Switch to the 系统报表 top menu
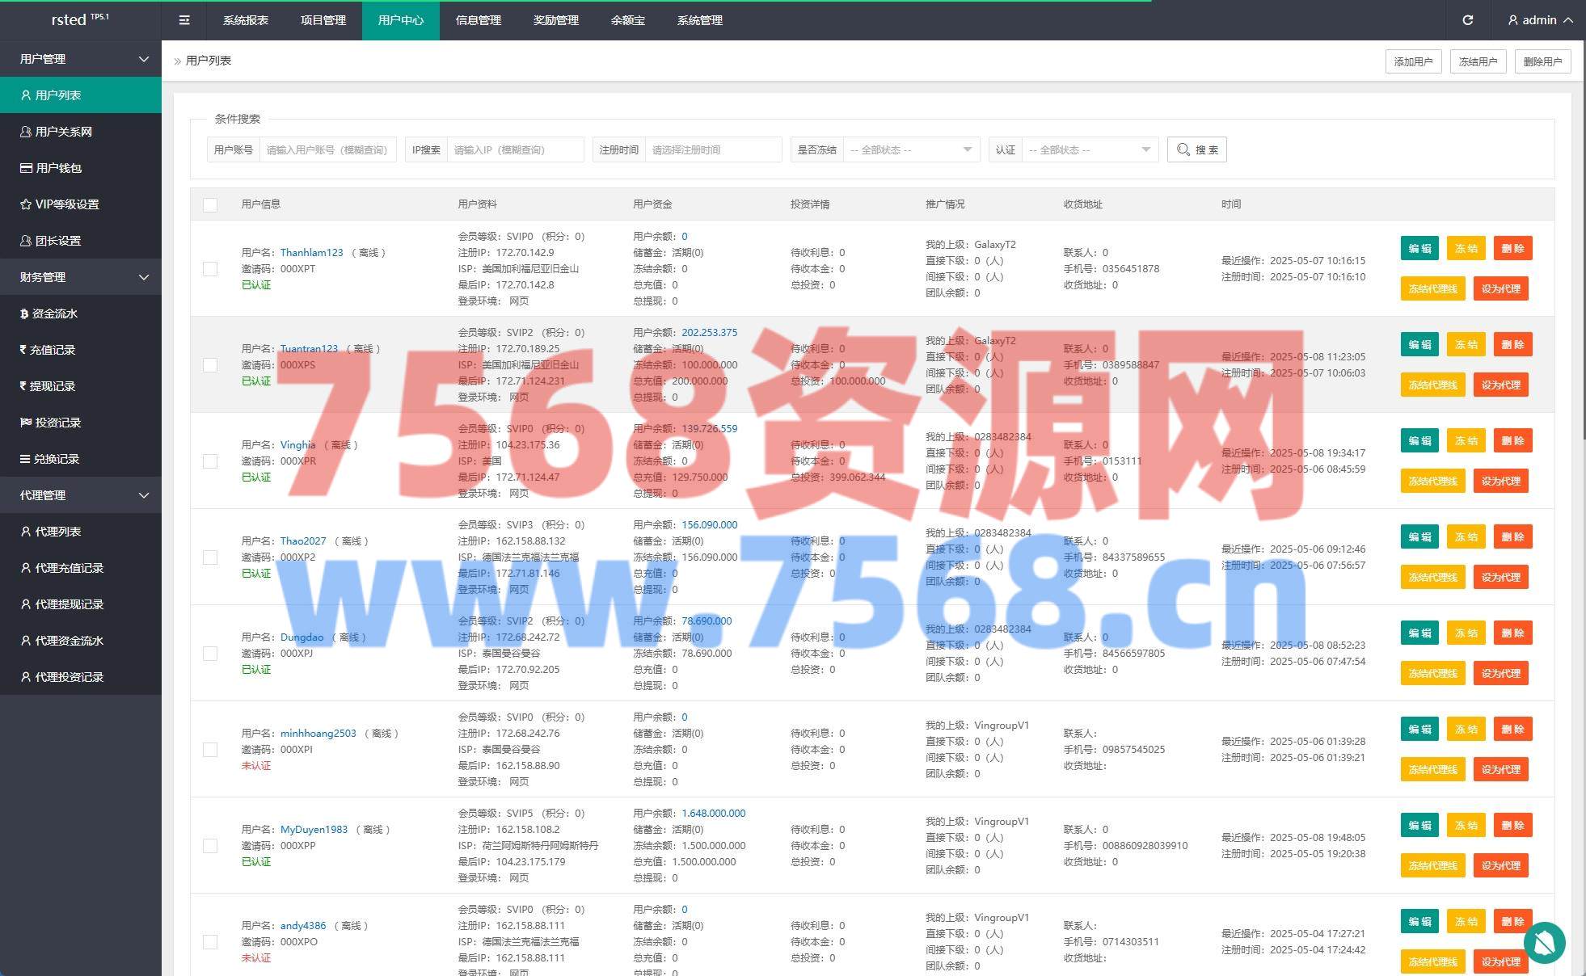Screen dimensions: 1586x976 246,20
